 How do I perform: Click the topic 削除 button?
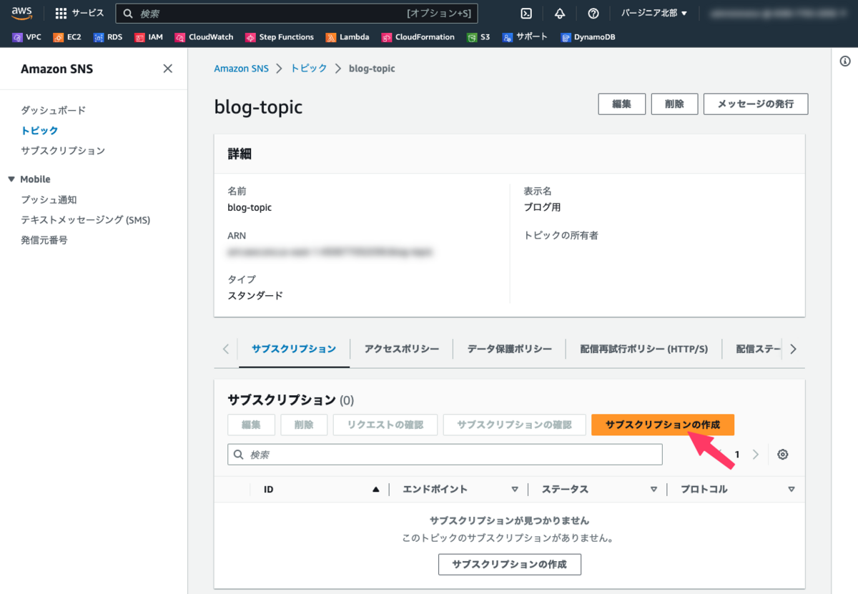coord(674,104)
